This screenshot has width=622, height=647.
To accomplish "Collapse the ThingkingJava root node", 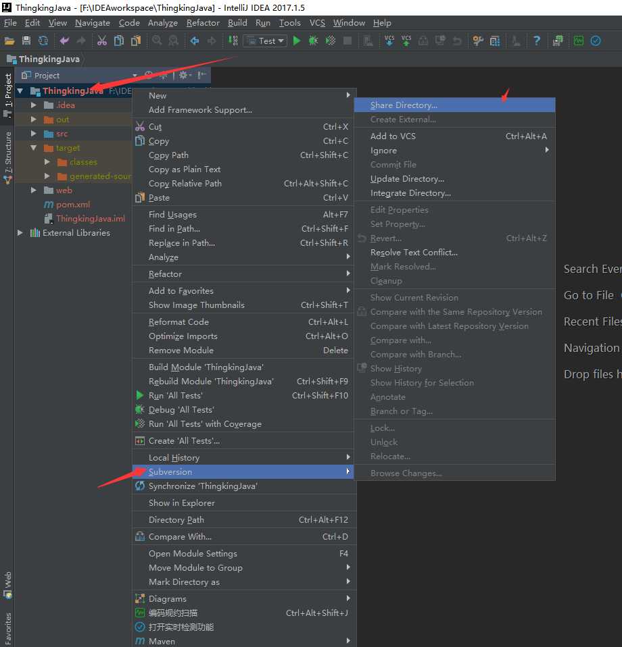I will pyautogui.click(x=20, y=90).
